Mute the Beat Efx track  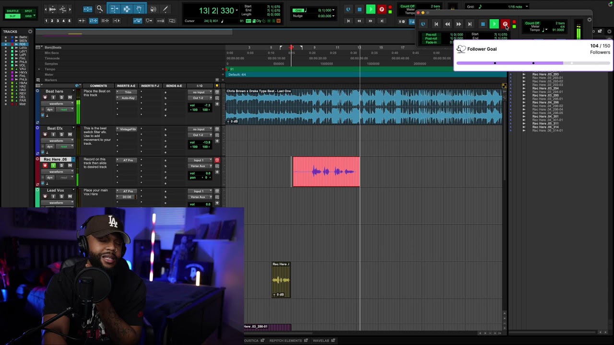70,135
